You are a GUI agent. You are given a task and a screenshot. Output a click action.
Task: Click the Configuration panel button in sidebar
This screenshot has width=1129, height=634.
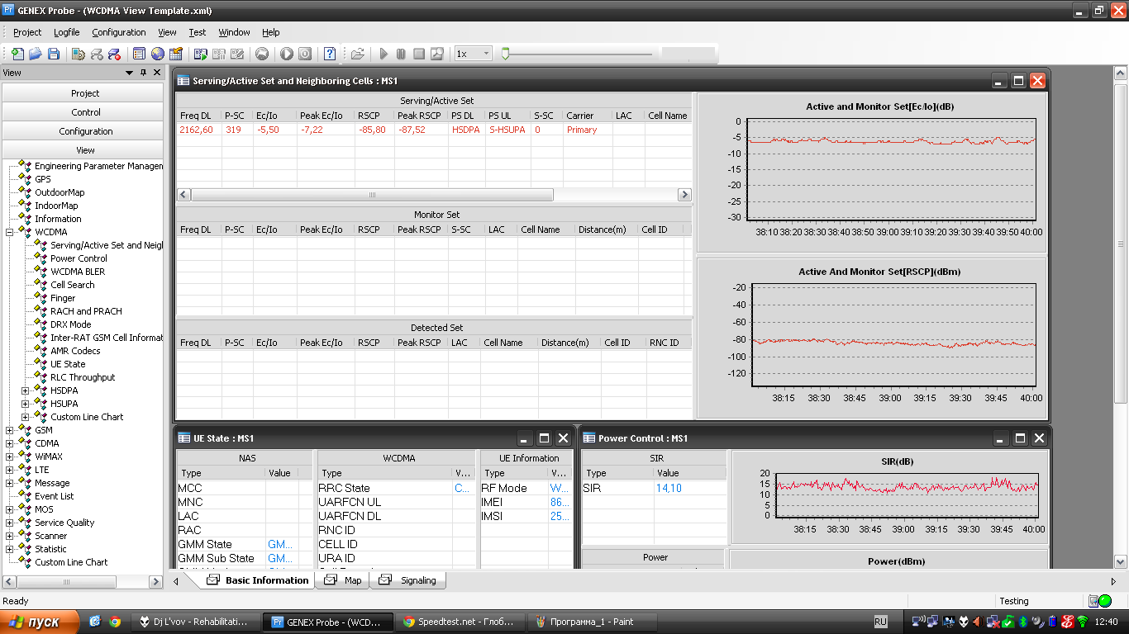(83, 131)
